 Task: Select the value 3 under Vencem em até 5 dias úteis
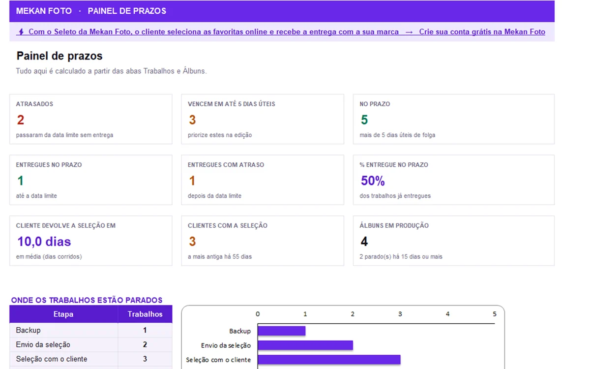[x=192, y=120]
